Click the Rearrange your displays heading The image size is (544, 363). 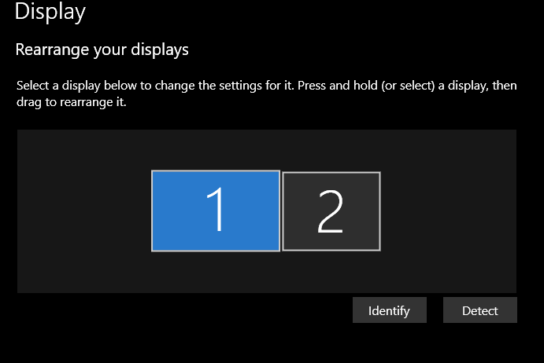pyautogui.click(x=102, y=50)
